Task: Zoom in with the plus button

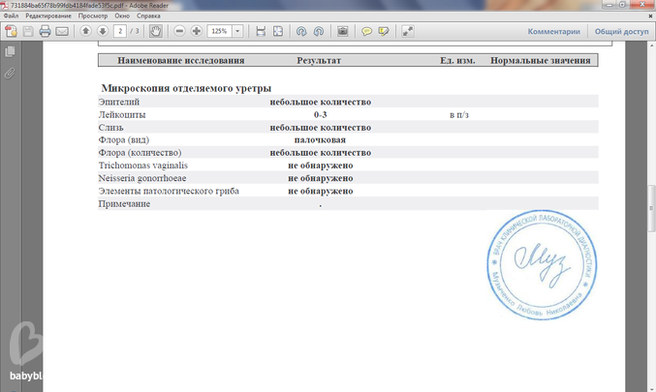Action: point(197,31)
